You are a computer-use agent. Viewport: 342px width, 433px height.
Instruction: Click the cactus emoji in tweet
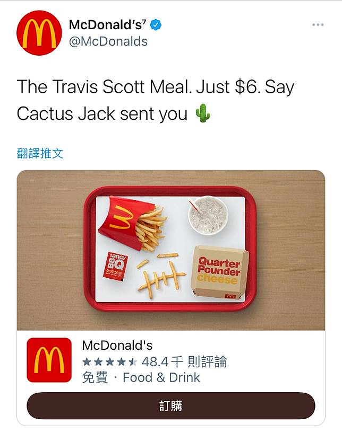pos(203,113)
